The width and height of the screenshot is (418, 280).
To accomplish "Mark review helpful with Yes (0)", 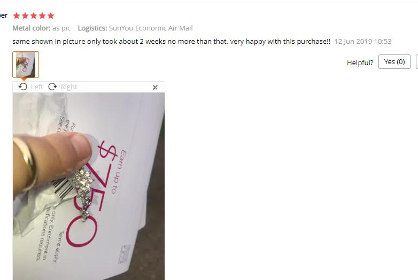I will 394,62.
